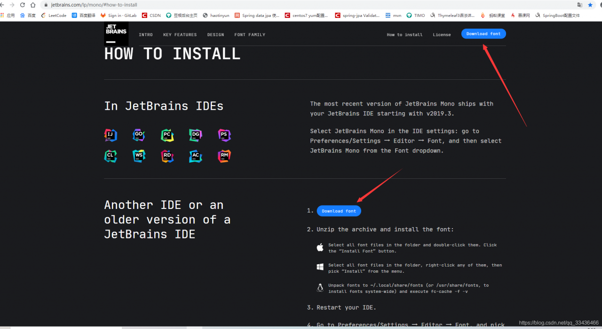The height and width of the screenshot is (329, 602).
Task: Click translate page icon in address bar
Action: 579,5
